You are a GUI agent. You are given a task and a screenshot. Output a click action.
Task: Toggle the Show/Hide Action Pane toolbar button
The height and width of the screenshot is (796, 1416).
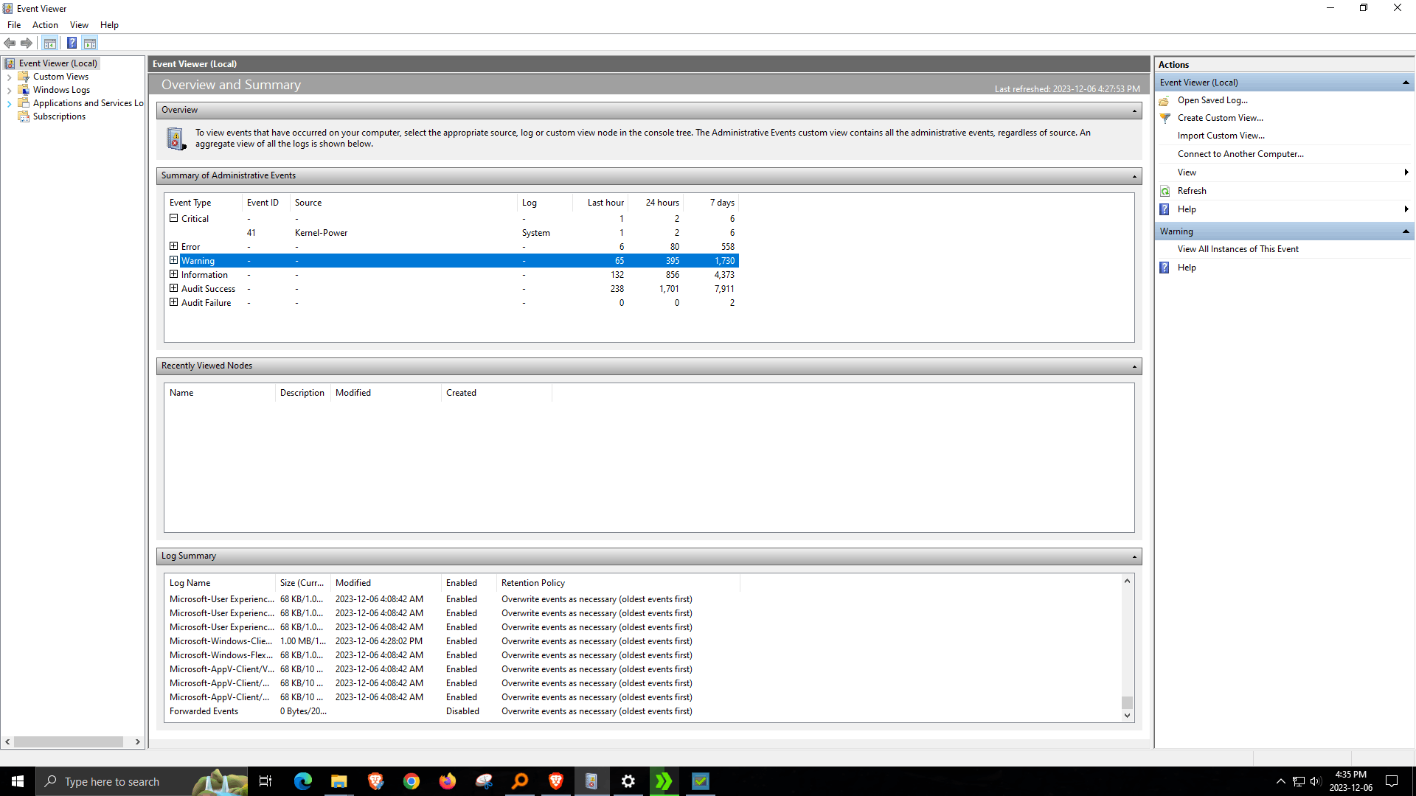[x=89, y=43]
